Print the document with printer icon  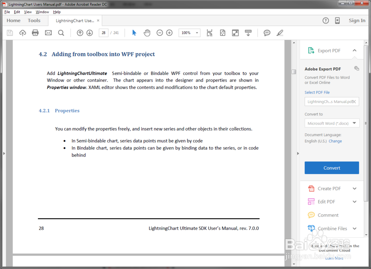(35, 33)
